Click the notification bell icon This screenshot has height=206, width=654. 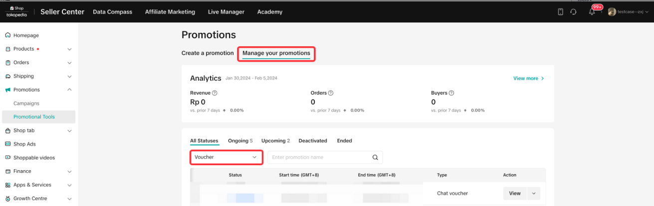[x=592, y=12]
